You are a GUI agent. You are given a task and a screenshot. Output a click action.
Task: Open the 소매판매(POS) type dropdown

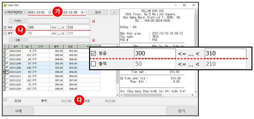[15, 12]
